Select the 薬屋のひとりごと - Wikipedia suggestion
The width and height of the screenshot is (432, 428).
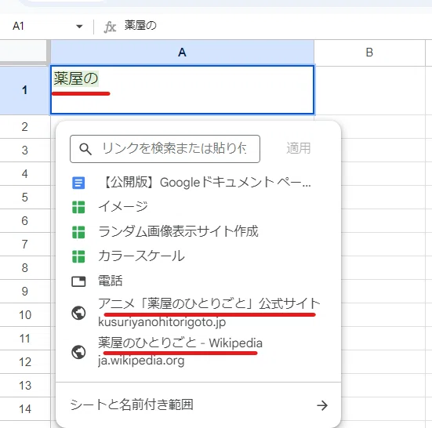(x=198, y=352)
